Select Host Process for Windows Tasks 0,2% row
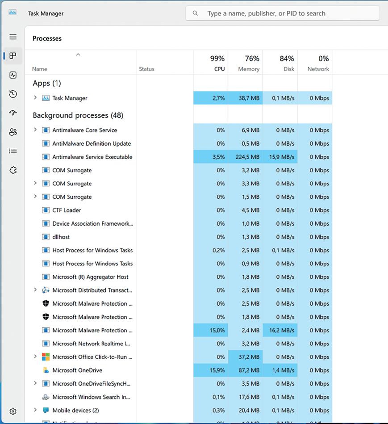Image resolution: width=388 pixels, height=424 pixels. [x=178, y=250]
